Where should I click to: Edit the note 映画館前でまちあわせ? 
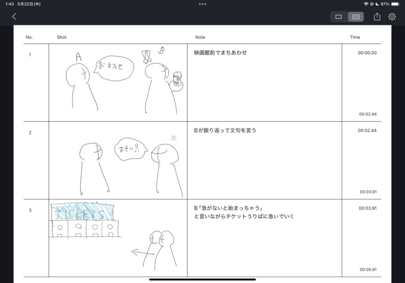[220, 53]
